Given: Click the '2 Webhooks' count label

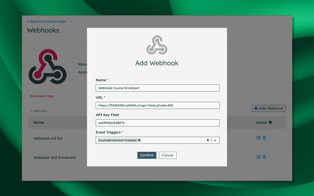Looking at the screenshot, I should pyautogui.click(x=39, y=111).
